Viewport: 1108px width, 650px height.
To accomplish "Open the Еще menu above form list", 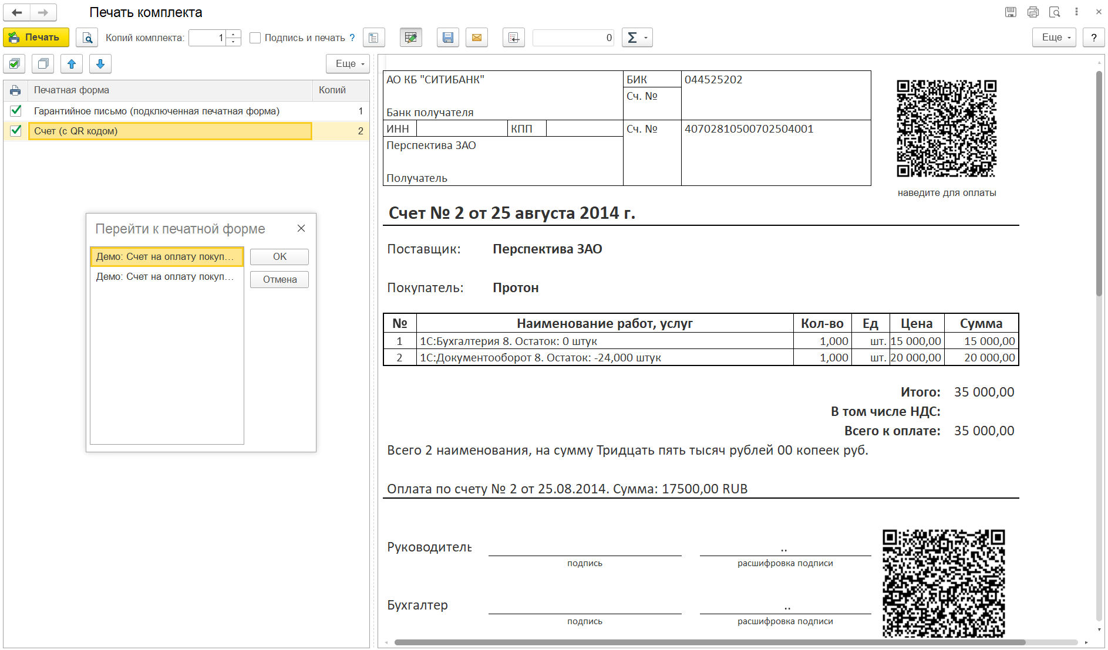I will coord(348,64).
